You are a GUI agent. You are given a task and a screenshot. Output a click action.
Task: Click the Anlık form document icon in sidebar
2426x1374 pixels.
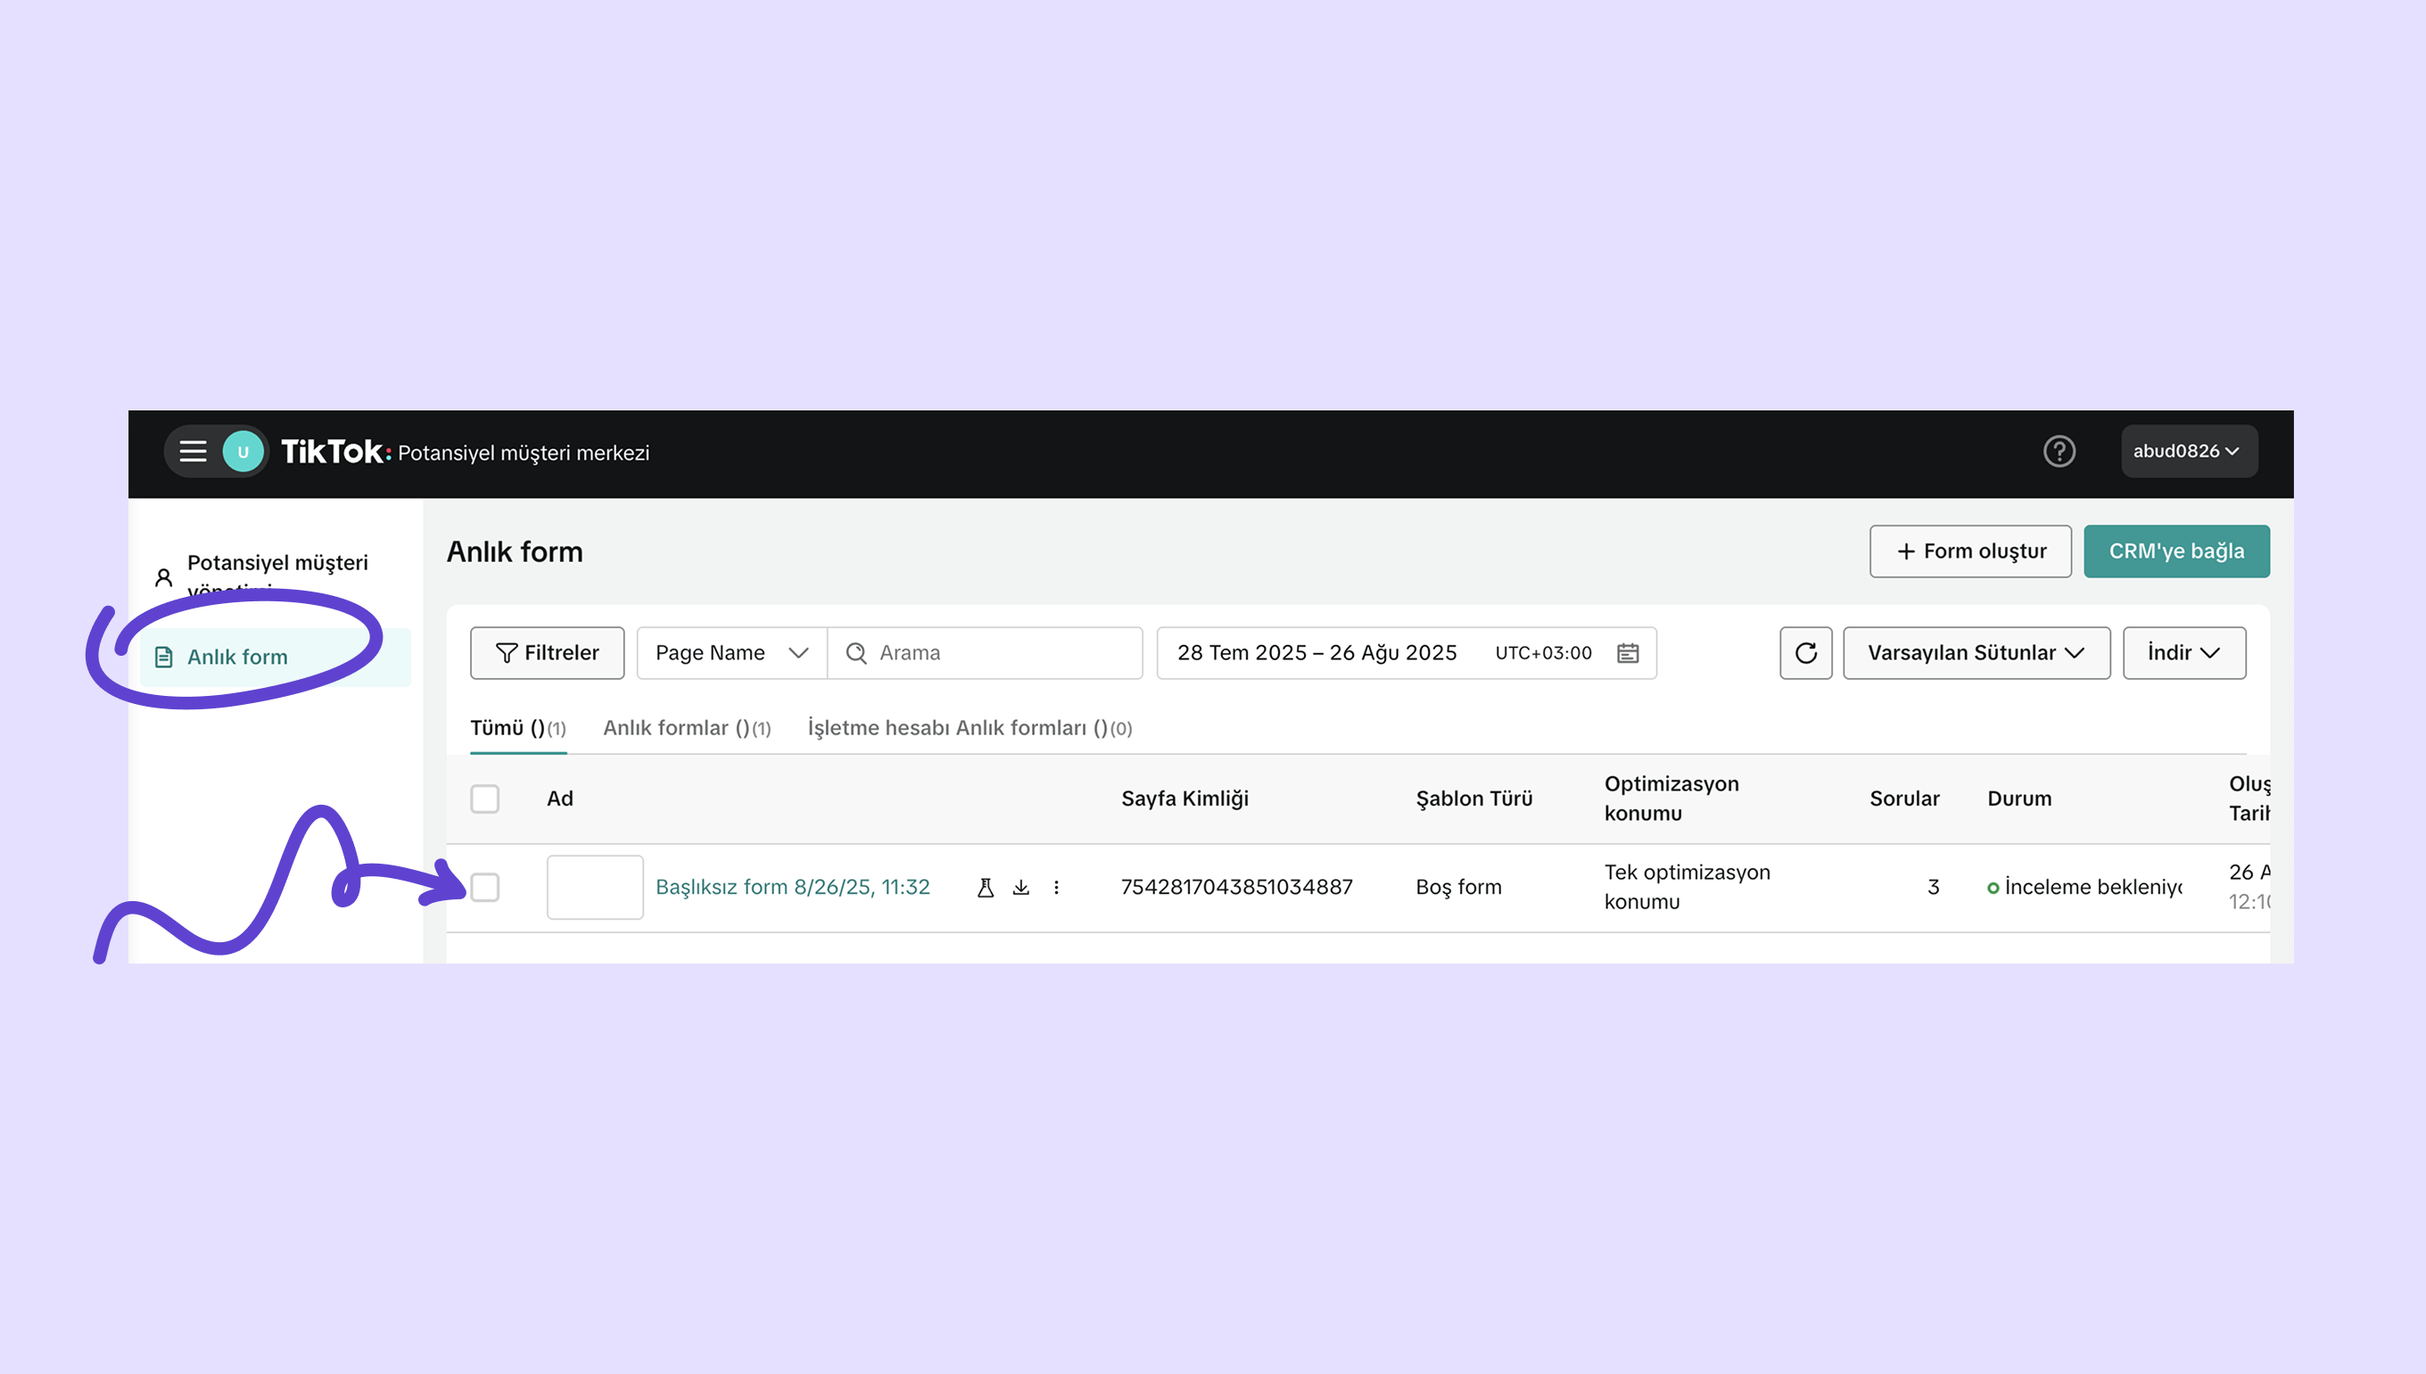click(163, 657)
